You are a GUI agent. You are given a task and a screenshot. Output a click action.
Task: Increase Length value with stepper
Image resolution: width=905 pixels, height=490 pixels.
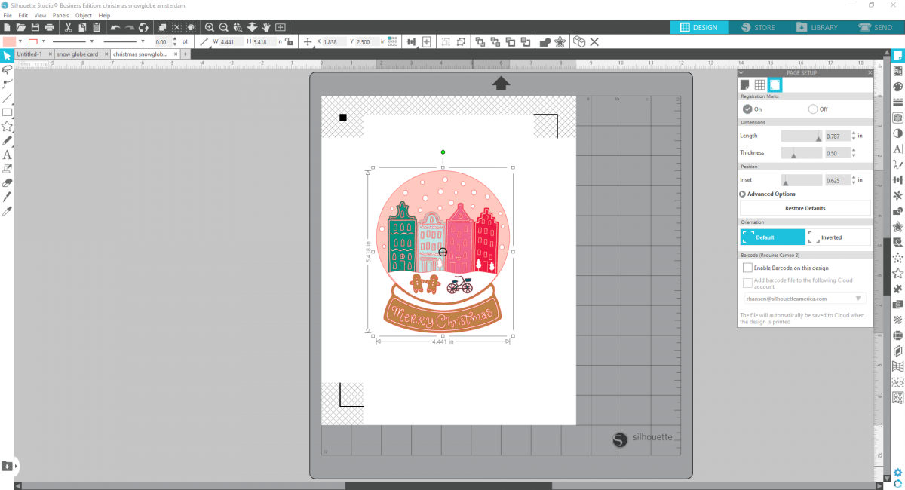pos(854,133)
